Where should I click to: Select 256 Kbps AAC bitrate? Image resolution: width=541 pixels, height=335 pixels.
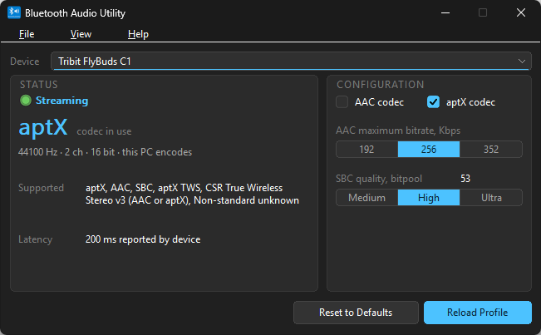(429, 149)
